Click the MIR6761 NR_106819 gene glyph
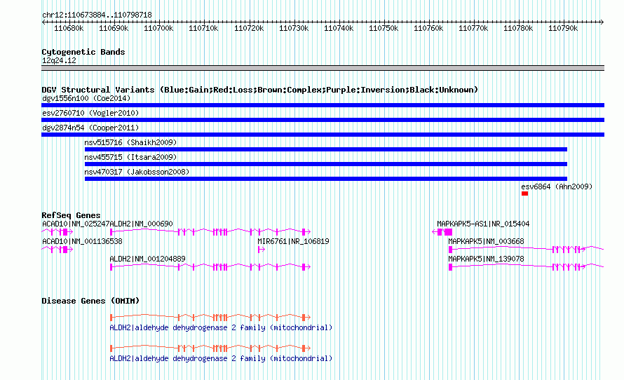The width and height of the screenshot is (624, 380). coord(262,250)
